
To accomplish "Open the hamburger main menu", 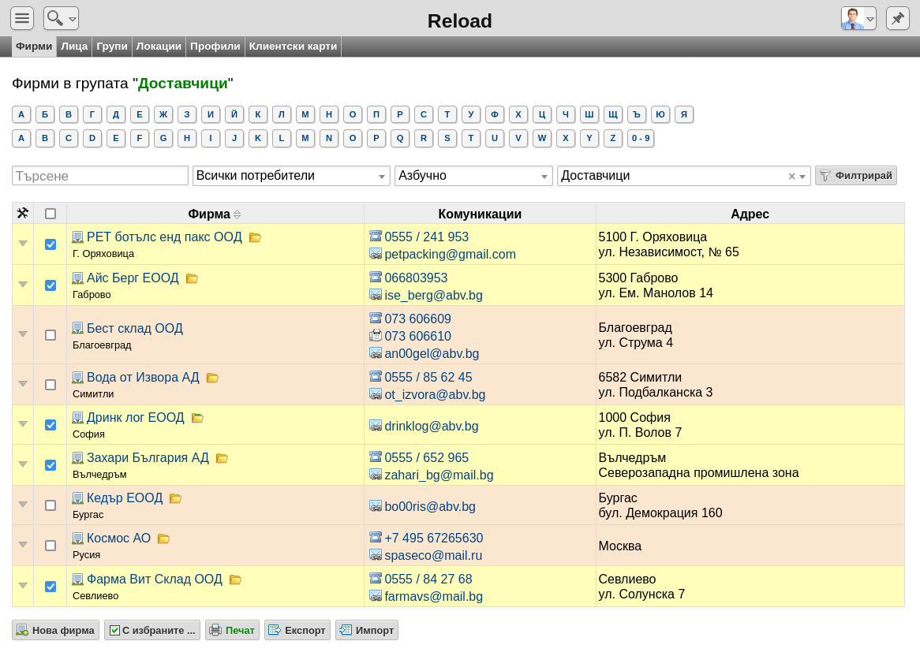I will pyautogui.click(x=22, y=19).
